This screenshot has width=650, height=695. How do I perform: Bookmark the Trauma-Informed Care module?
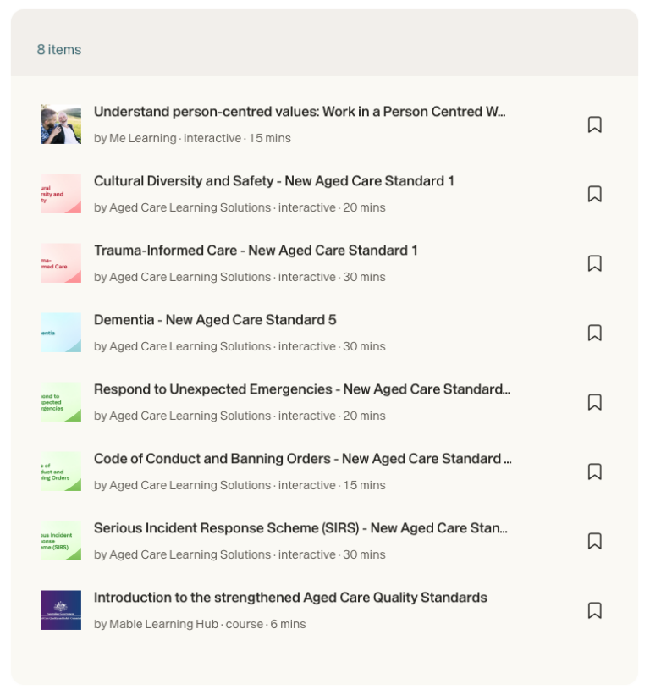click(x=595, y=263)
